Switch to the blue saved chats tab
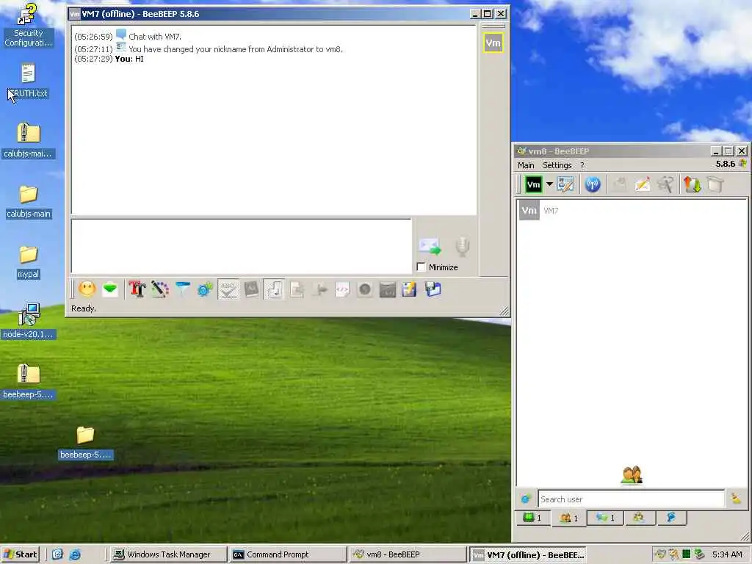The image size is (752, 564). [x=671, y=518]
